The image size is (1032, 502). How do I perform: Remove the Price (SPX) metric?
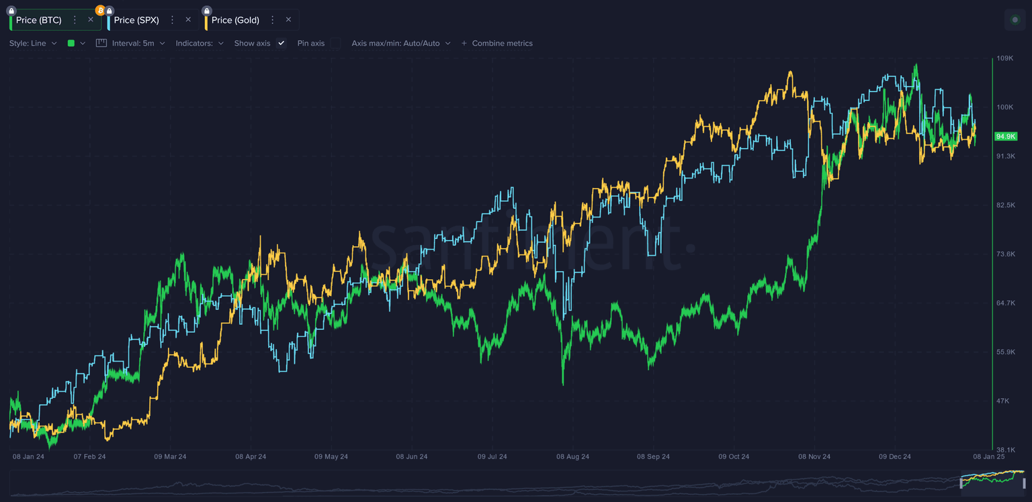tap(188, 19)
